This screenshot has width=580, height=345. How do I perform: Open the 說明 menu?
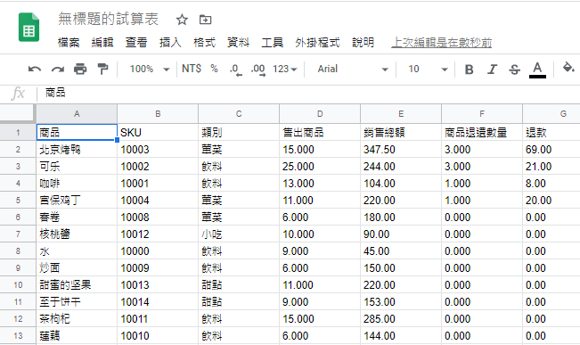point(363,43)
